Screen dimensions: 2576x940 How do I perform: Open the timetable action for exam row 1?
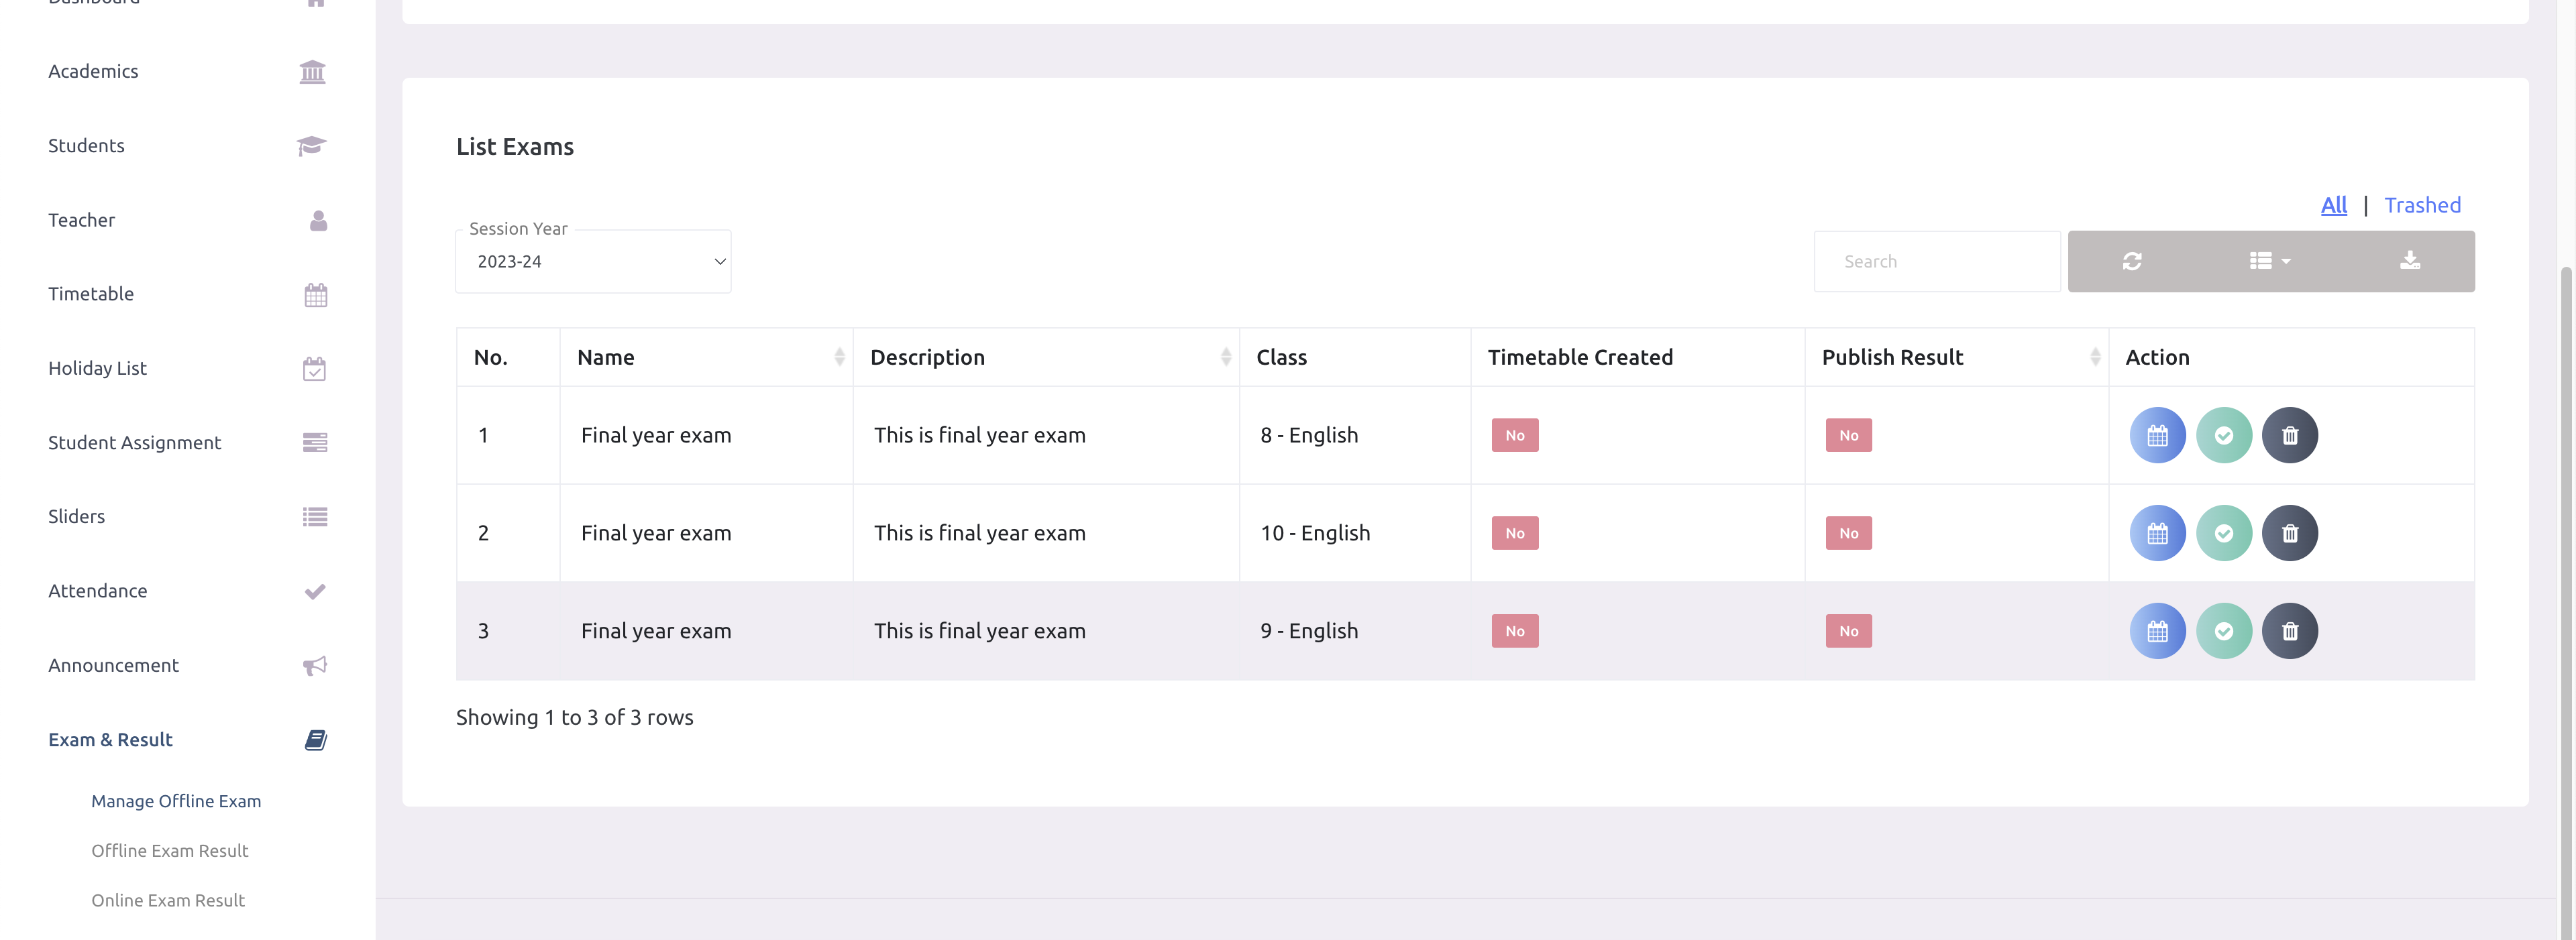pos(2157,434)
